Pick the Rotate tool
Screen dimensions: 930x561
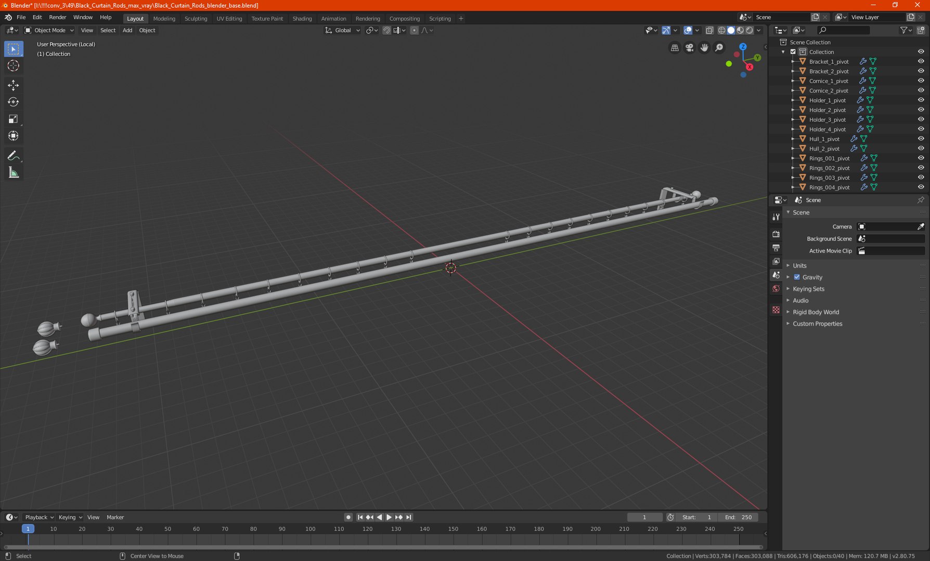click(14, 102)
